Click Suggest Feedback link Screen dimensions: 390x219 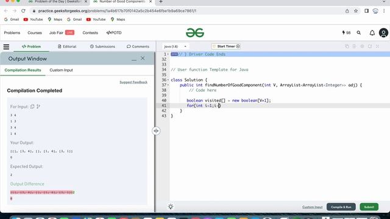tap(133, 82)
